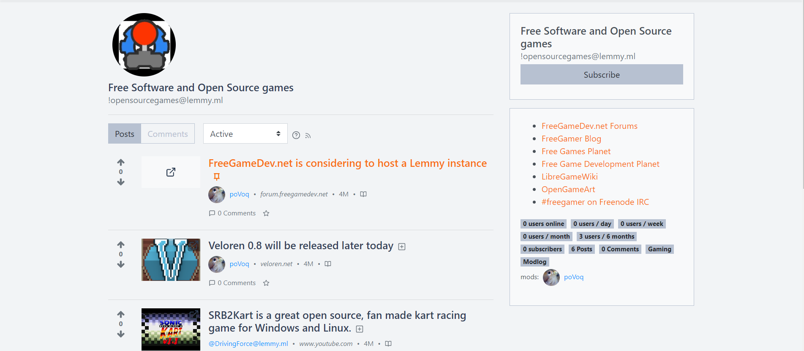804x351 pixels.
Task: Open the community RSS feed icon
Action: pos(308,136)
